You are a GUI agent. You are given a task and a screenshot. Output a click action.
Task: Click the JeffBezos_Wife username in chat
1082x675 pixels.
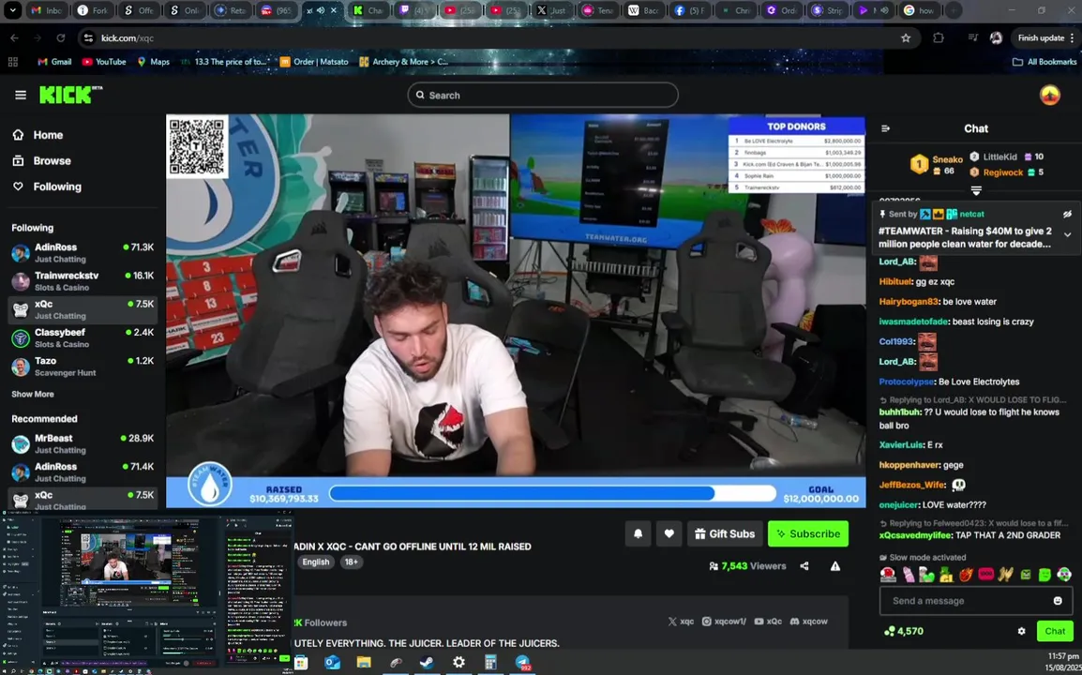click(x=911, y=485)
